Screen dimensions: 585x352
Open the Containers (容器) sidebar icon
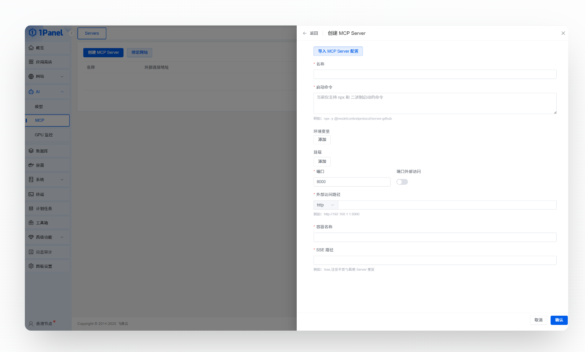point(31,165)
